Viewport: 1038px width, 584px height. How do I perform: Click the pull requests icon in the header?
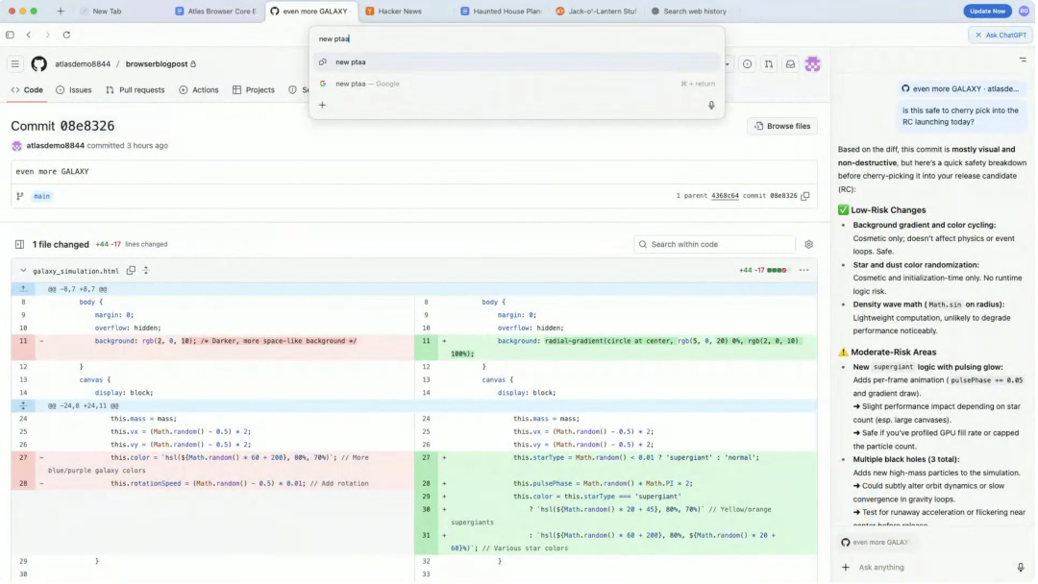(770, 63)
